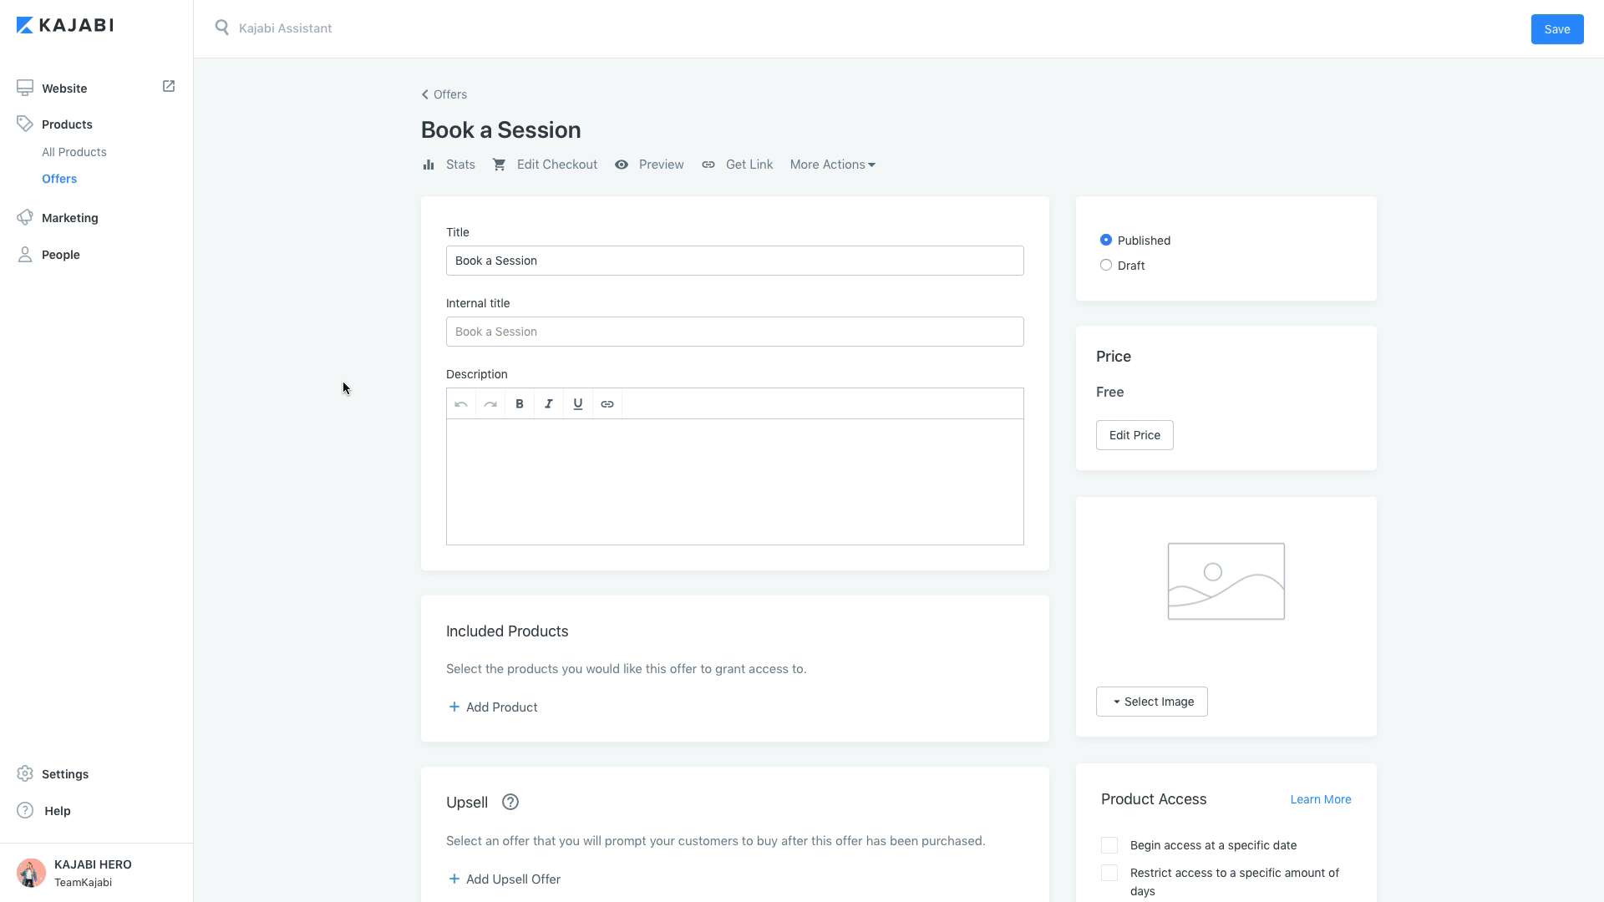Click the Kajabi Assistant search magnifier icon
1604x902 pixels.
coord(222,28)
